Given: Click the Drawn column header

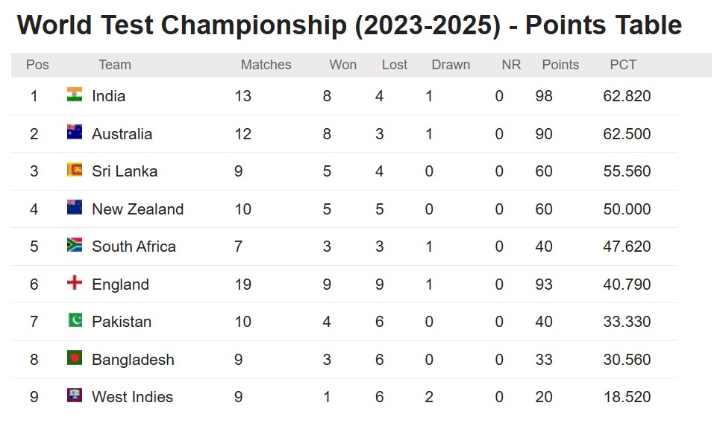Looking at the screenshot, I should (451, 65).
